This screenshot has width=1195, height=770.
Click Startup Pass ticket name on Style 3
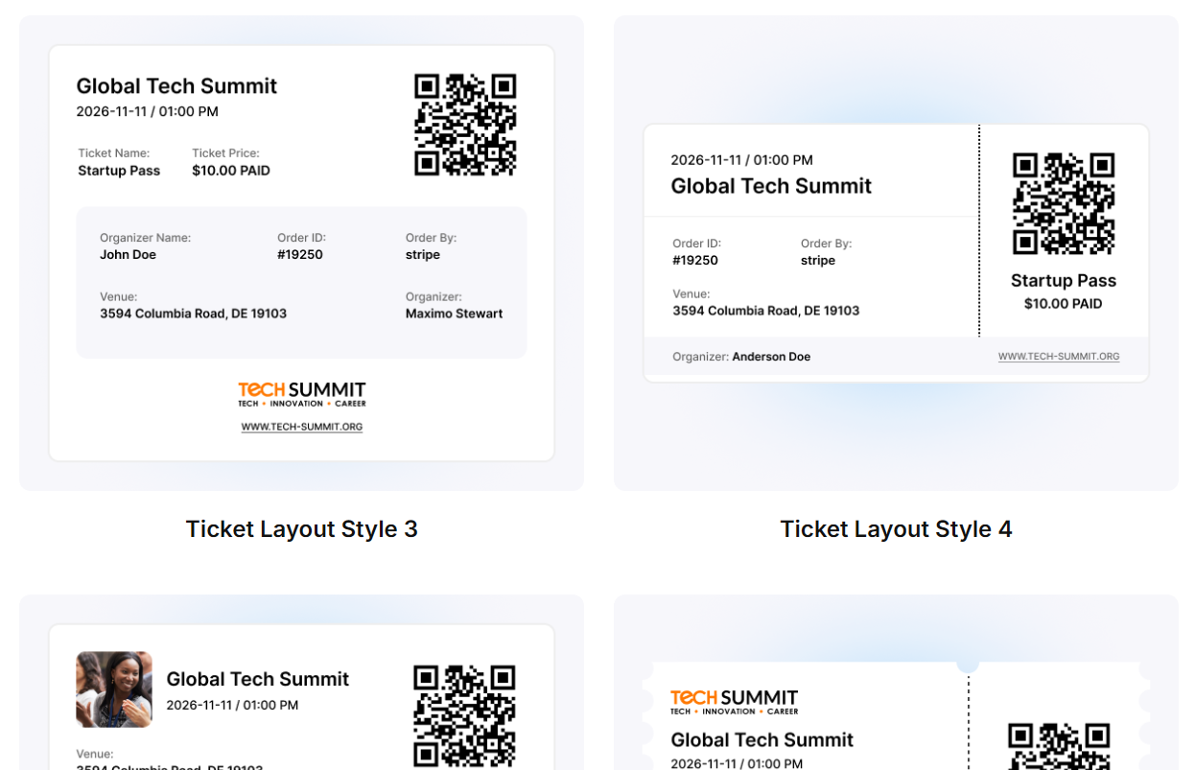119,171
